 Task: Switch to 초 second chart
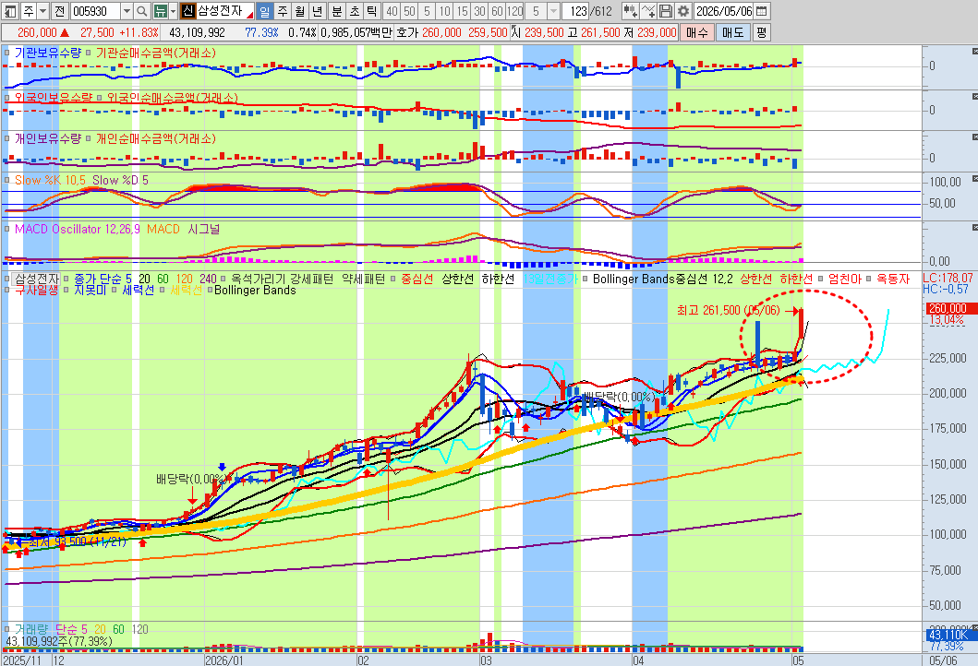(355, 10)
